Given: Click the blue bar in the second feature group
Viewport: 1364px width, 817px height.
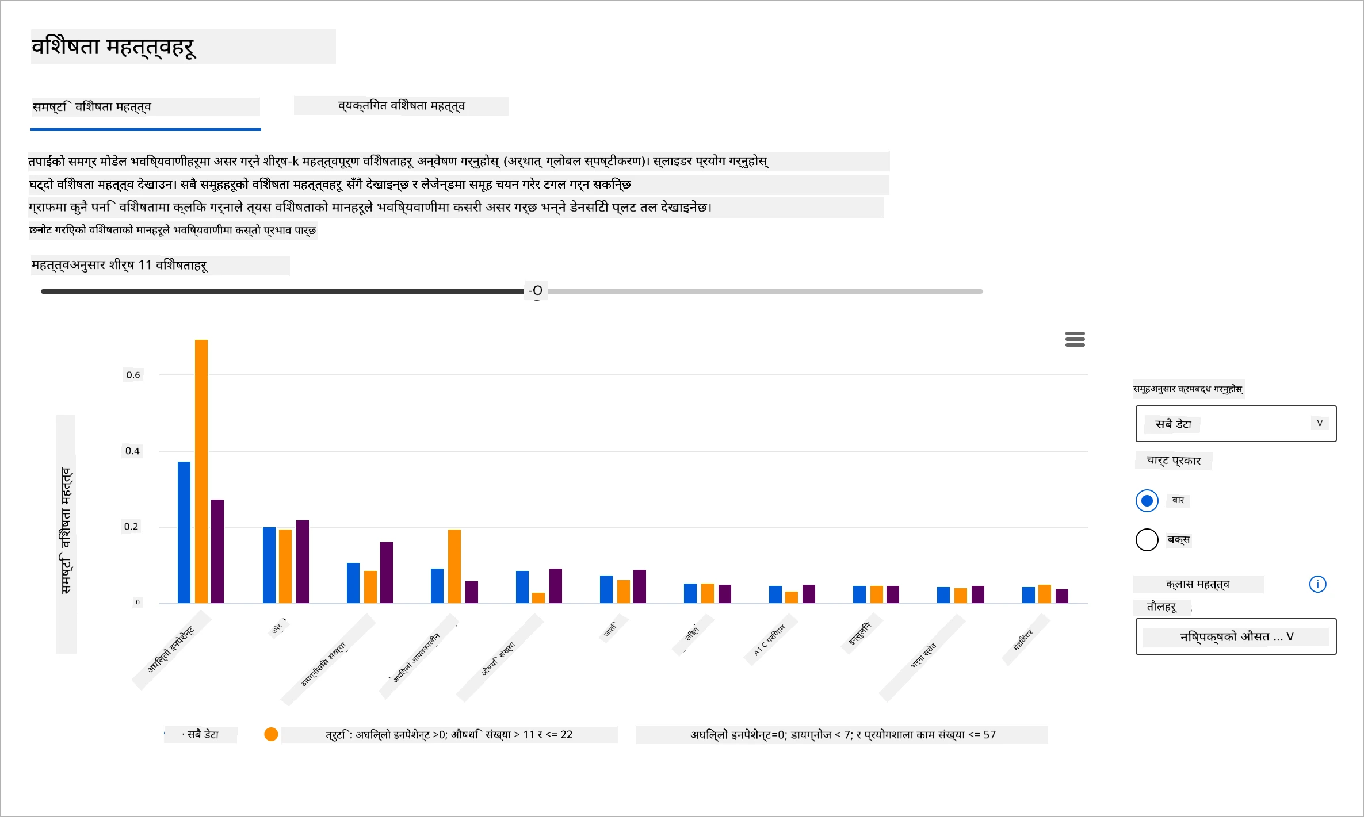Looking at the screenshot, I should (269, 565).
